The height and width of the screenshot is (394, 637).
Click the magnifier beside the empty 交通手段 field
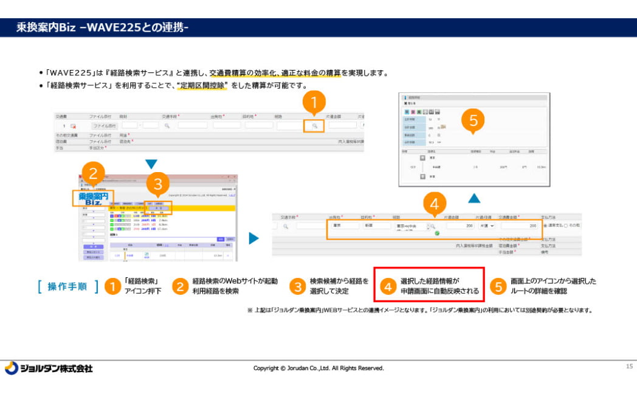(x=167, y=126)
